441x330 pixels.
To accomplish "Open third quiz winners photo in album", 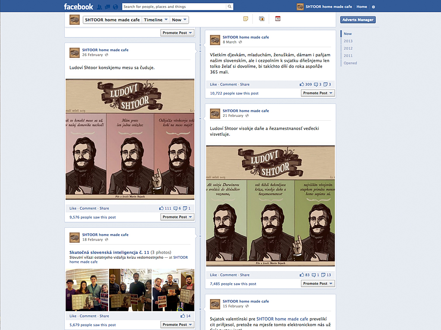I will 173,290.
